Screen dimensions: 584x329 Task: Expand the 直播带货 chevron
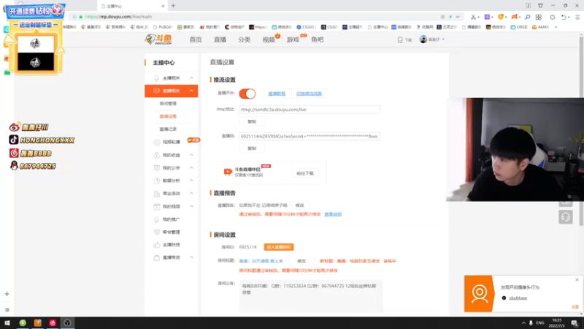[191, 257]
